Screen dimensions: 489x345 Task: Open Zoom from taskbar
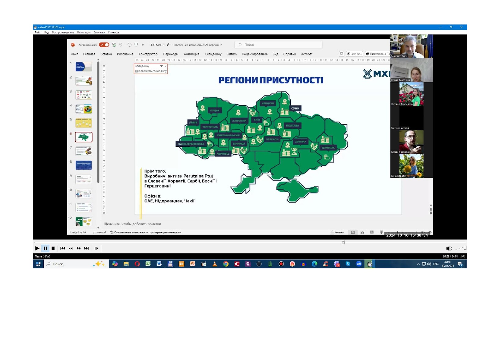point(359,264)
